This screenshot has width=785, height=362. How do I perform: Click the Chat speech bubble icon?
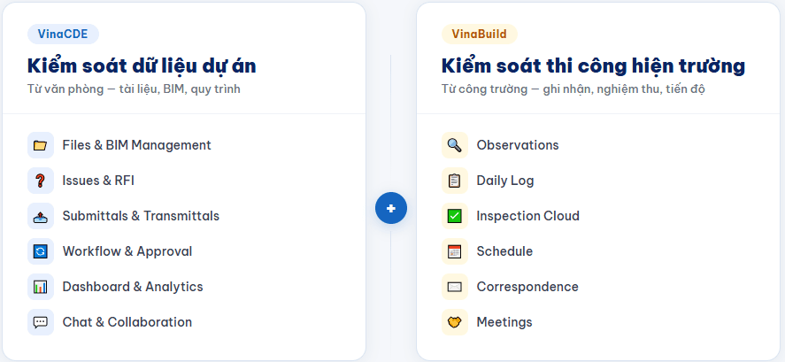pos(41,322)
